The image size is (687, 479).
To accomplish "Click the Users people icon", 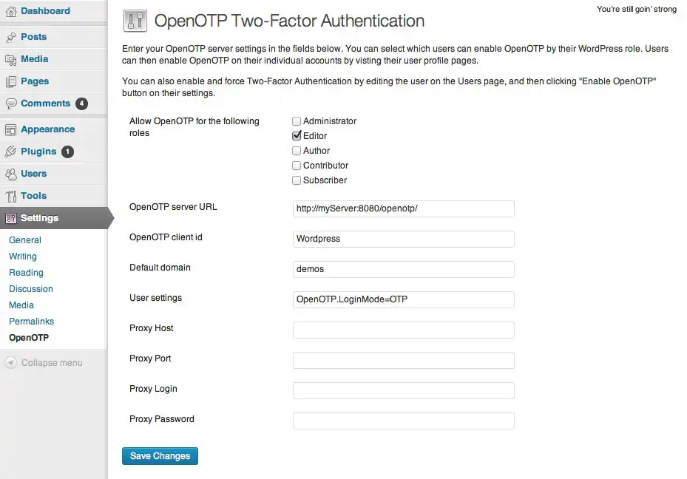I will click(11, 174).
